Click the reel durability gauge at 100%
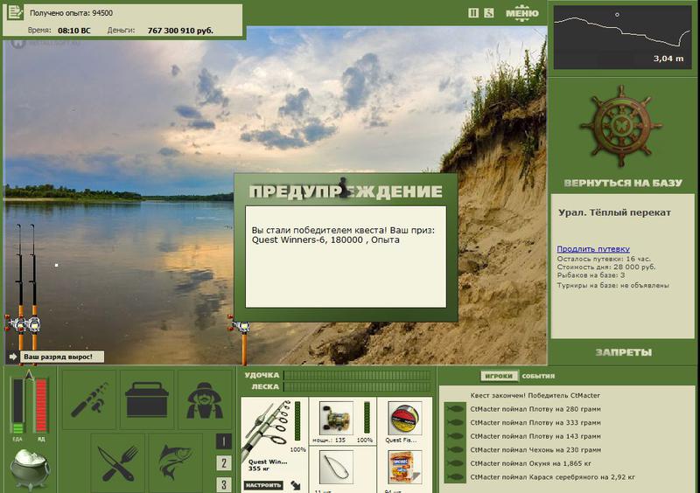 367,418
